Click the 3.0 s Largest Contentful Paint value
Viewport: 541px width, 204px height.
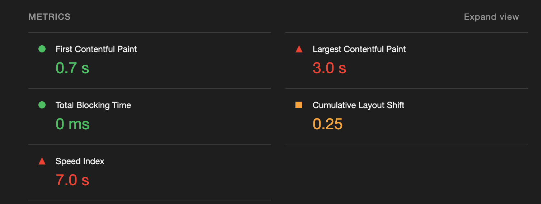click(329, 68)
